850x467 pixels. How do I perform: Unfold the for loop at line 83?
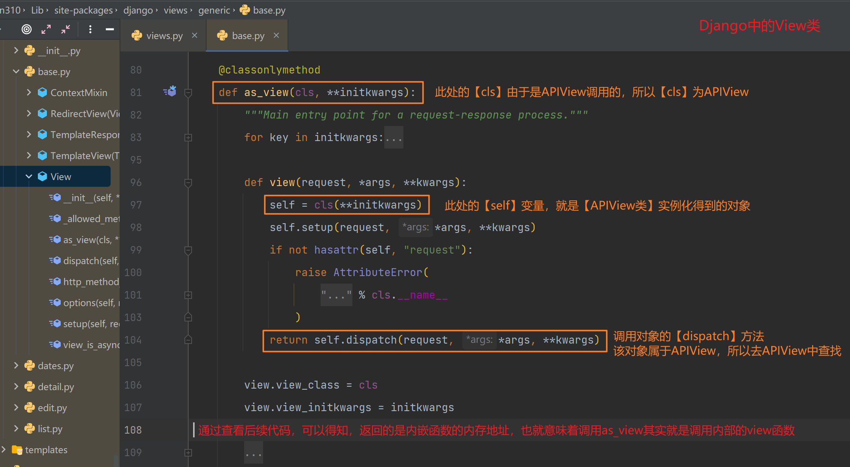click(x=188, y=138)
